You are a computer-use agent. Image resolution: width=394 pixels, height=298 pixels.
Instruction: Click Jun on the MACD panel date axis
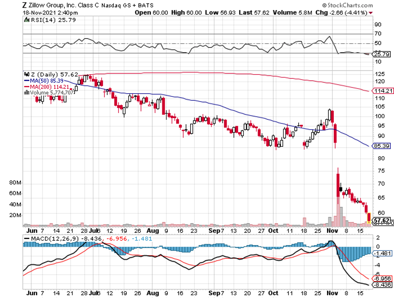[32, 293]
